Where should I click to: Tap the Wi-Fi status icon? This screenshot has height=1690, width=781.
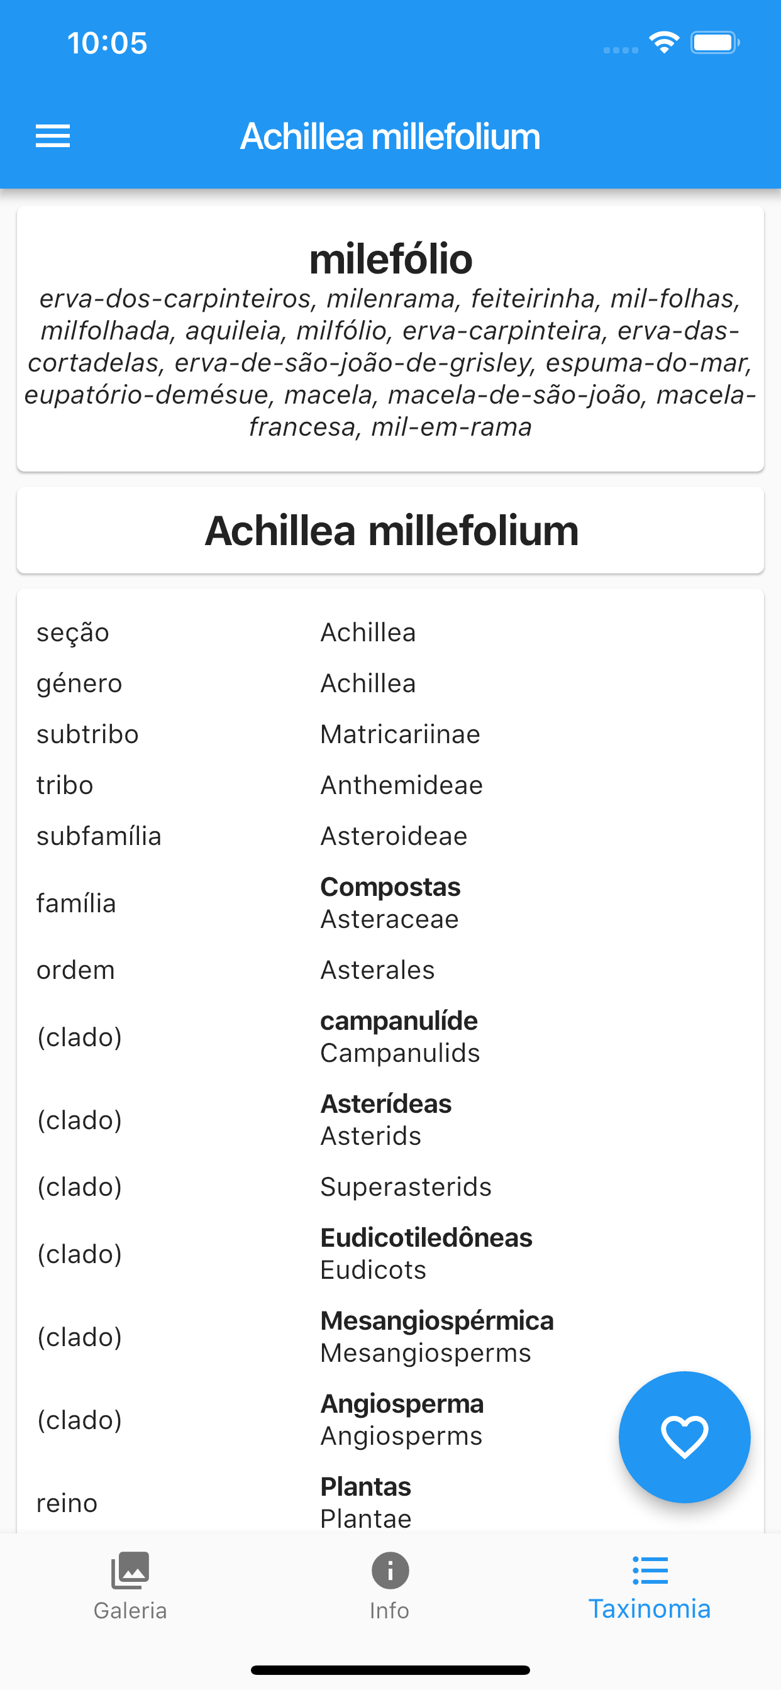[x=663, y=43]
